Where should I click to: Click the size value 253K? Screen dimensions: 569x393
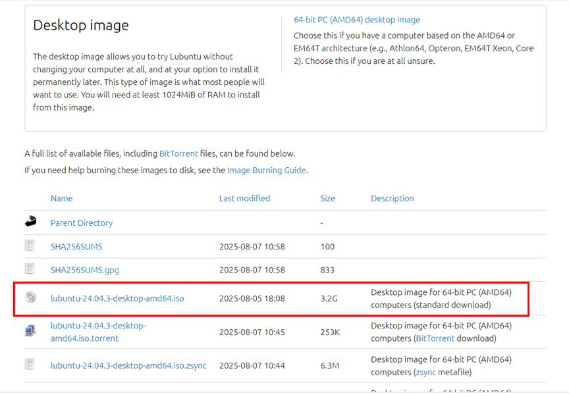(330, 332)
